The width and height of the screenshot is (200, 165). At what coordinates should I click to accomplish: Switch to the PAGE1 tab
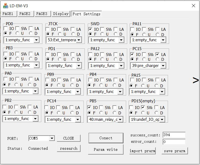[9, 14]
